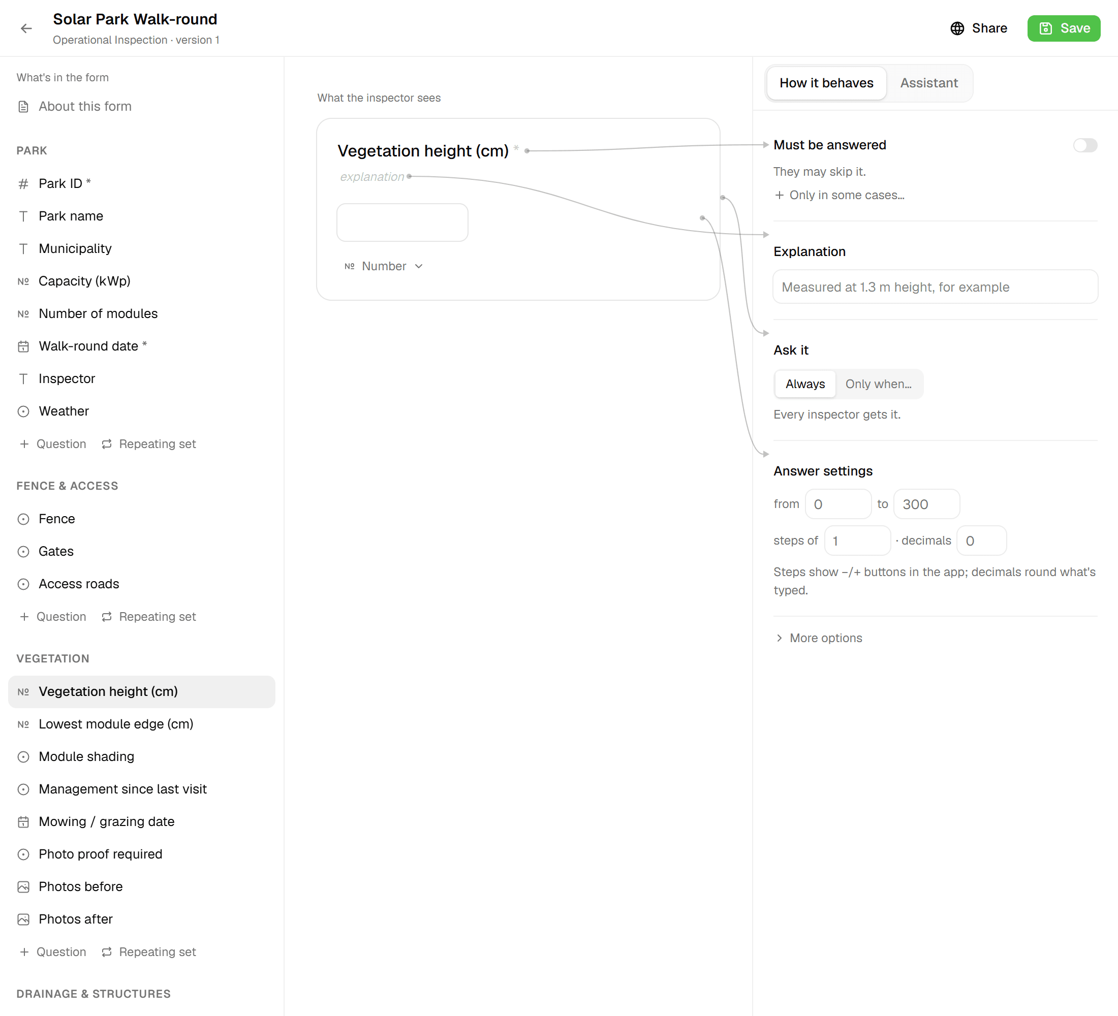Click the Explanation input field
This screenshot has height=1016, width=1118.
[x=935, y=287]
